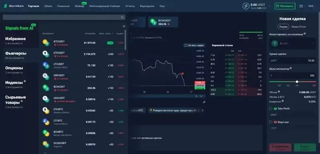
Task: Click the BTCUSDT coin pair icon
Action: (46, 43)
